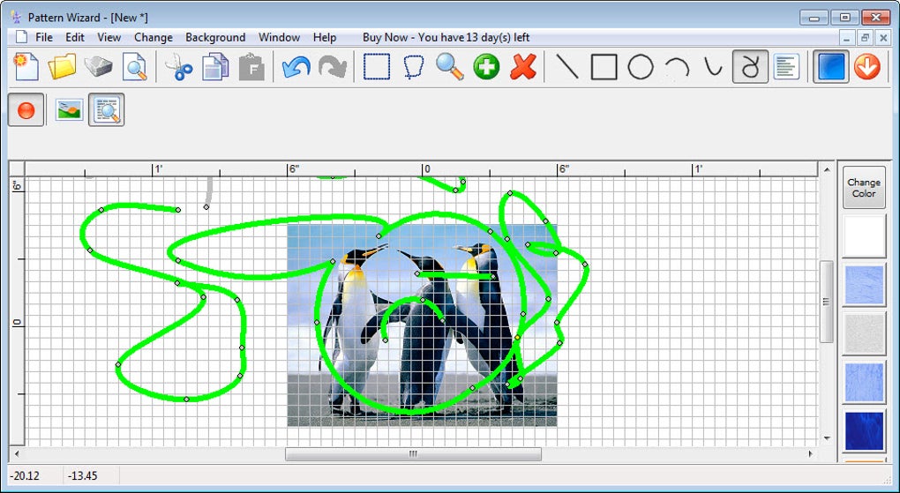Screen dimensions: 900x493
Task: Toggle the document magnifier view button
Action: pos(106,109)
